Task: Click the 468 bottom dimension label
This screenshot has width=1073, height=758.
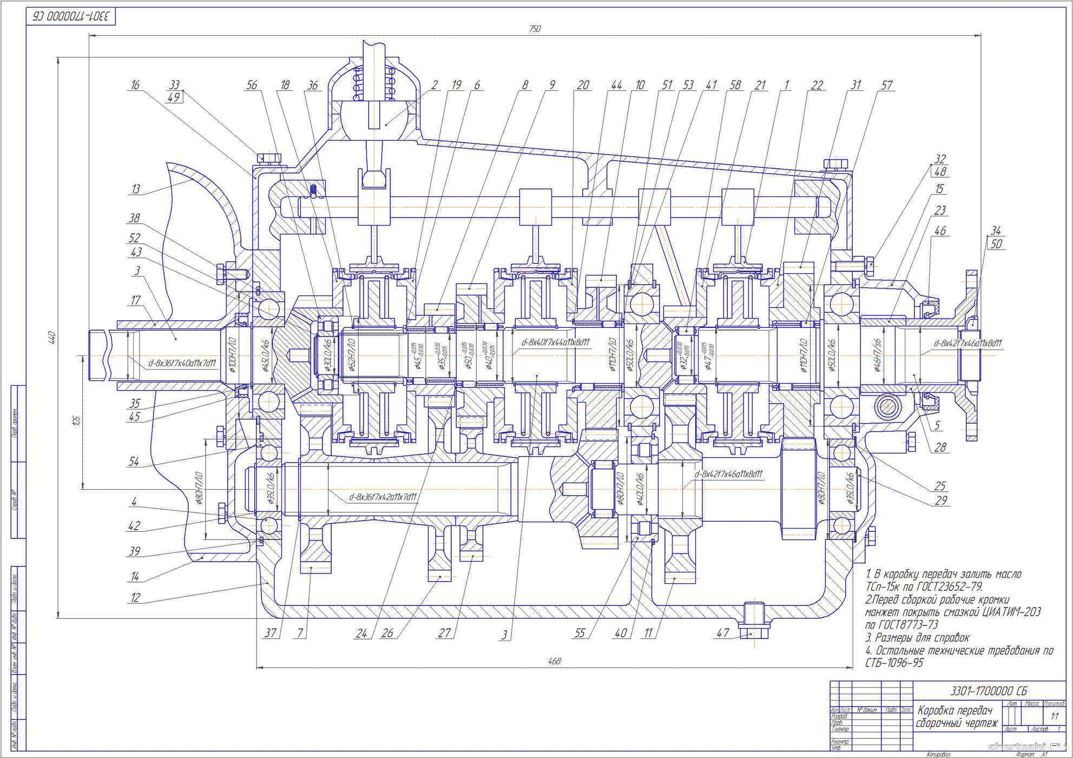Action: (x=554, y=661)
